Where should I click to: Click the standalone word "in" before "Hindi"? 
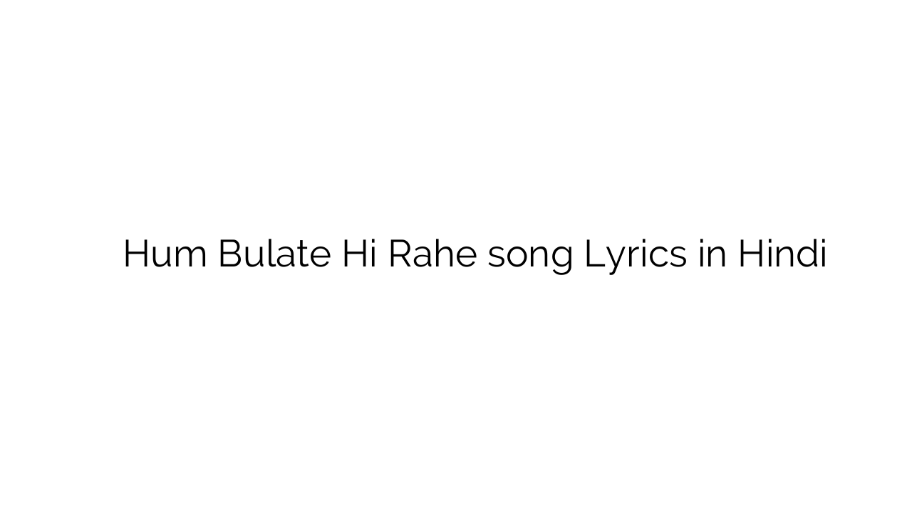[x=712, y=254]
